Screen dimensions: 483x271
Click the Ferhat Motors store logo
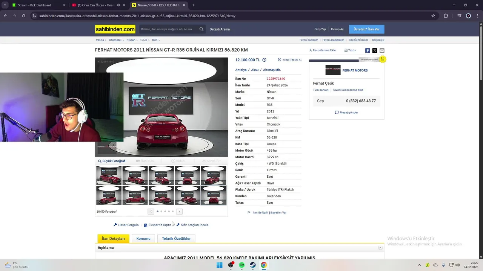[x=333, y=70]
